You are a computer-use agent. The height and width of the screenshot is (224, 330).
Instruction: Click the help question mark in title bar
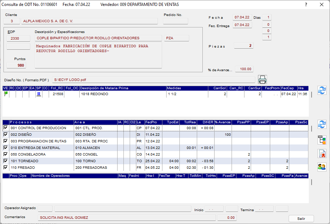click(x=306, y=5)
